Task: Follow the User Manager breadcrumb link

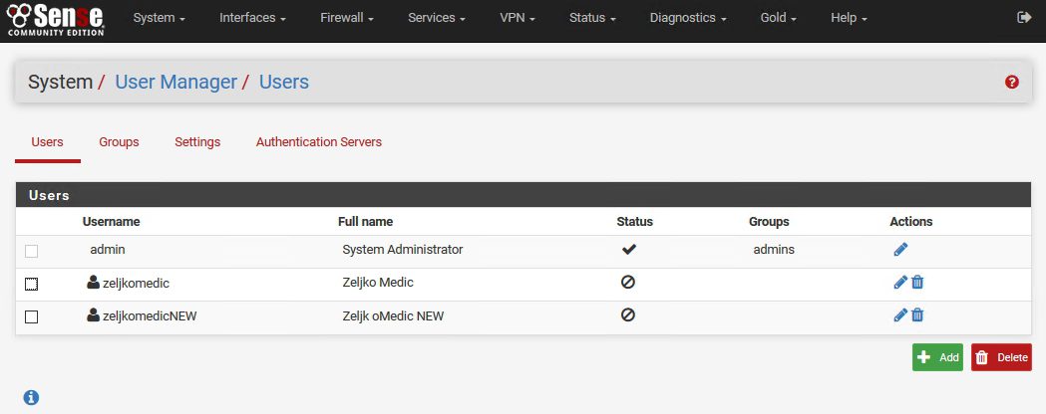Action: pos(175,82)
